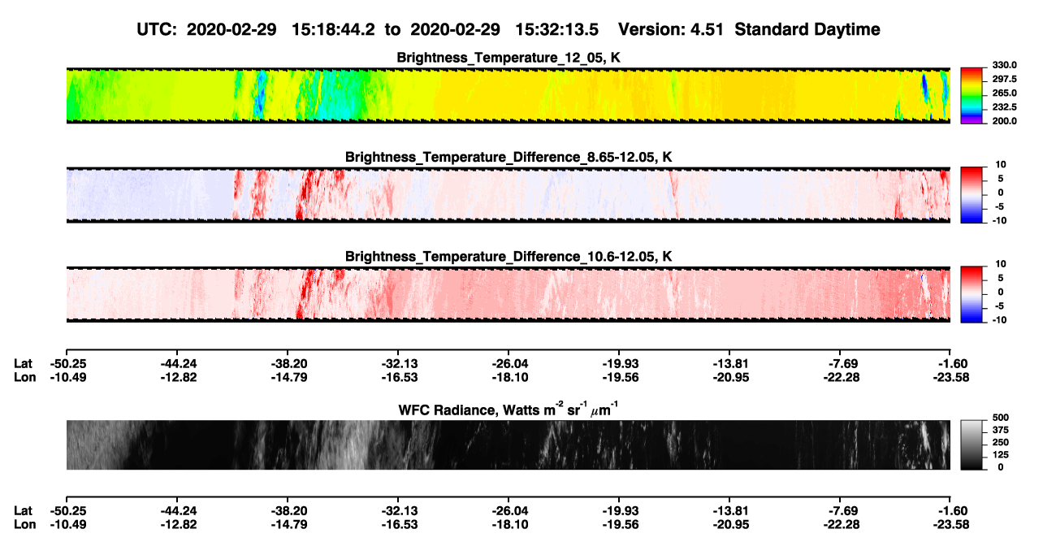Image resolution: width=1056 pixels, height=542 pixels.
Task: Click the 'WFC Radiance, Watts' panel title
Action: point(509,409)
